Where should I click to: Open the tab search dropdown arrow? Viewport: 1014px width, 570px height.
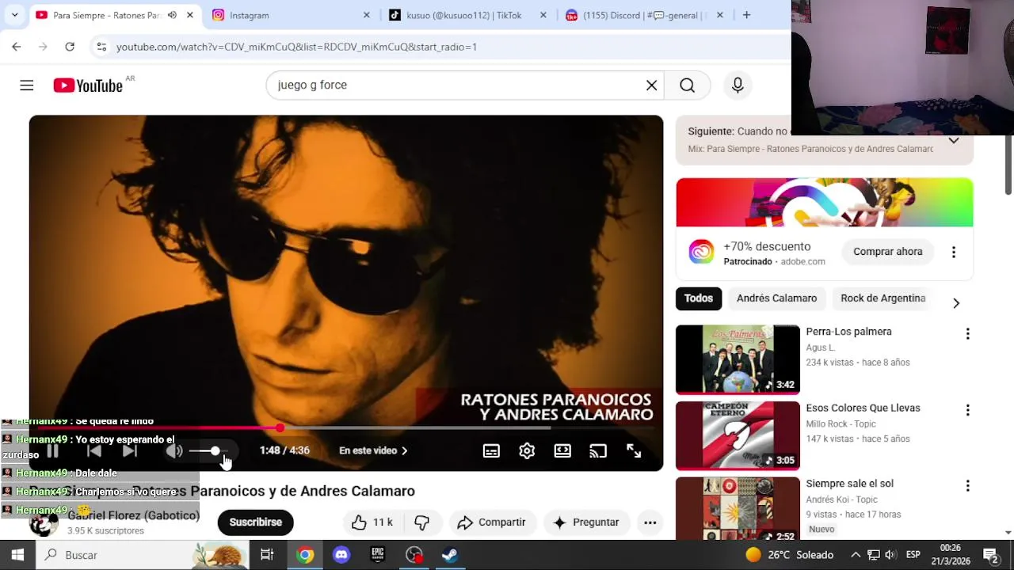(x=14, y=15)
